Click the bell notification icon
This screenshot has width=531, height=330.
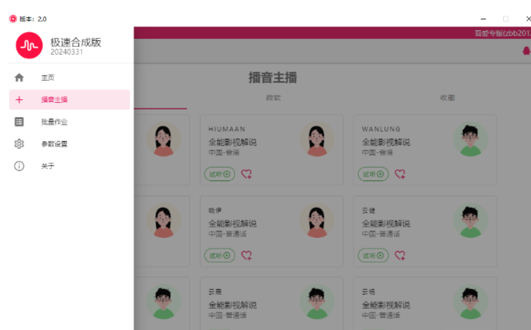click(526, 51)
